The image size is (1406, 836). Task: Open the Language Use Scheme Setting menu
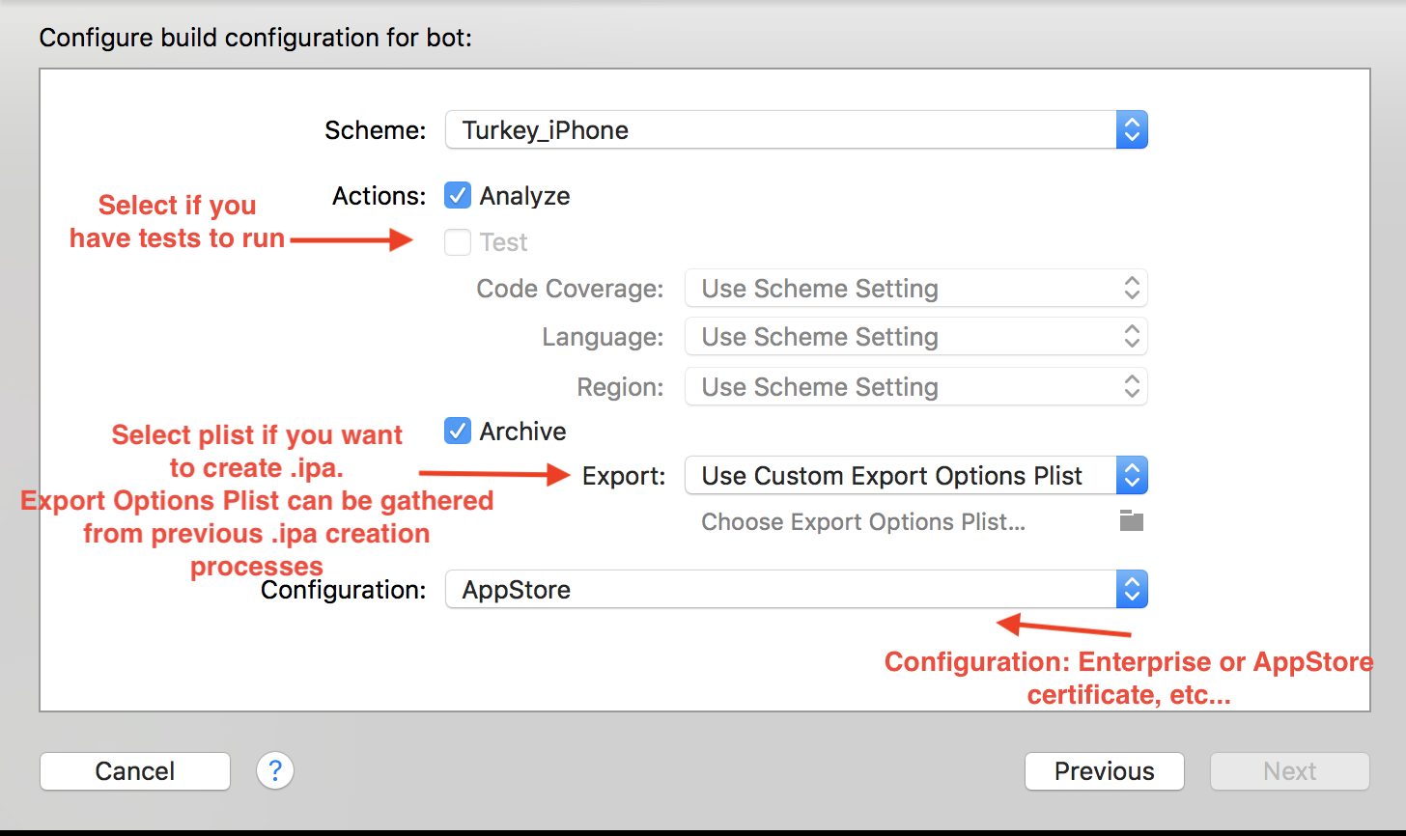coord(900,337)
